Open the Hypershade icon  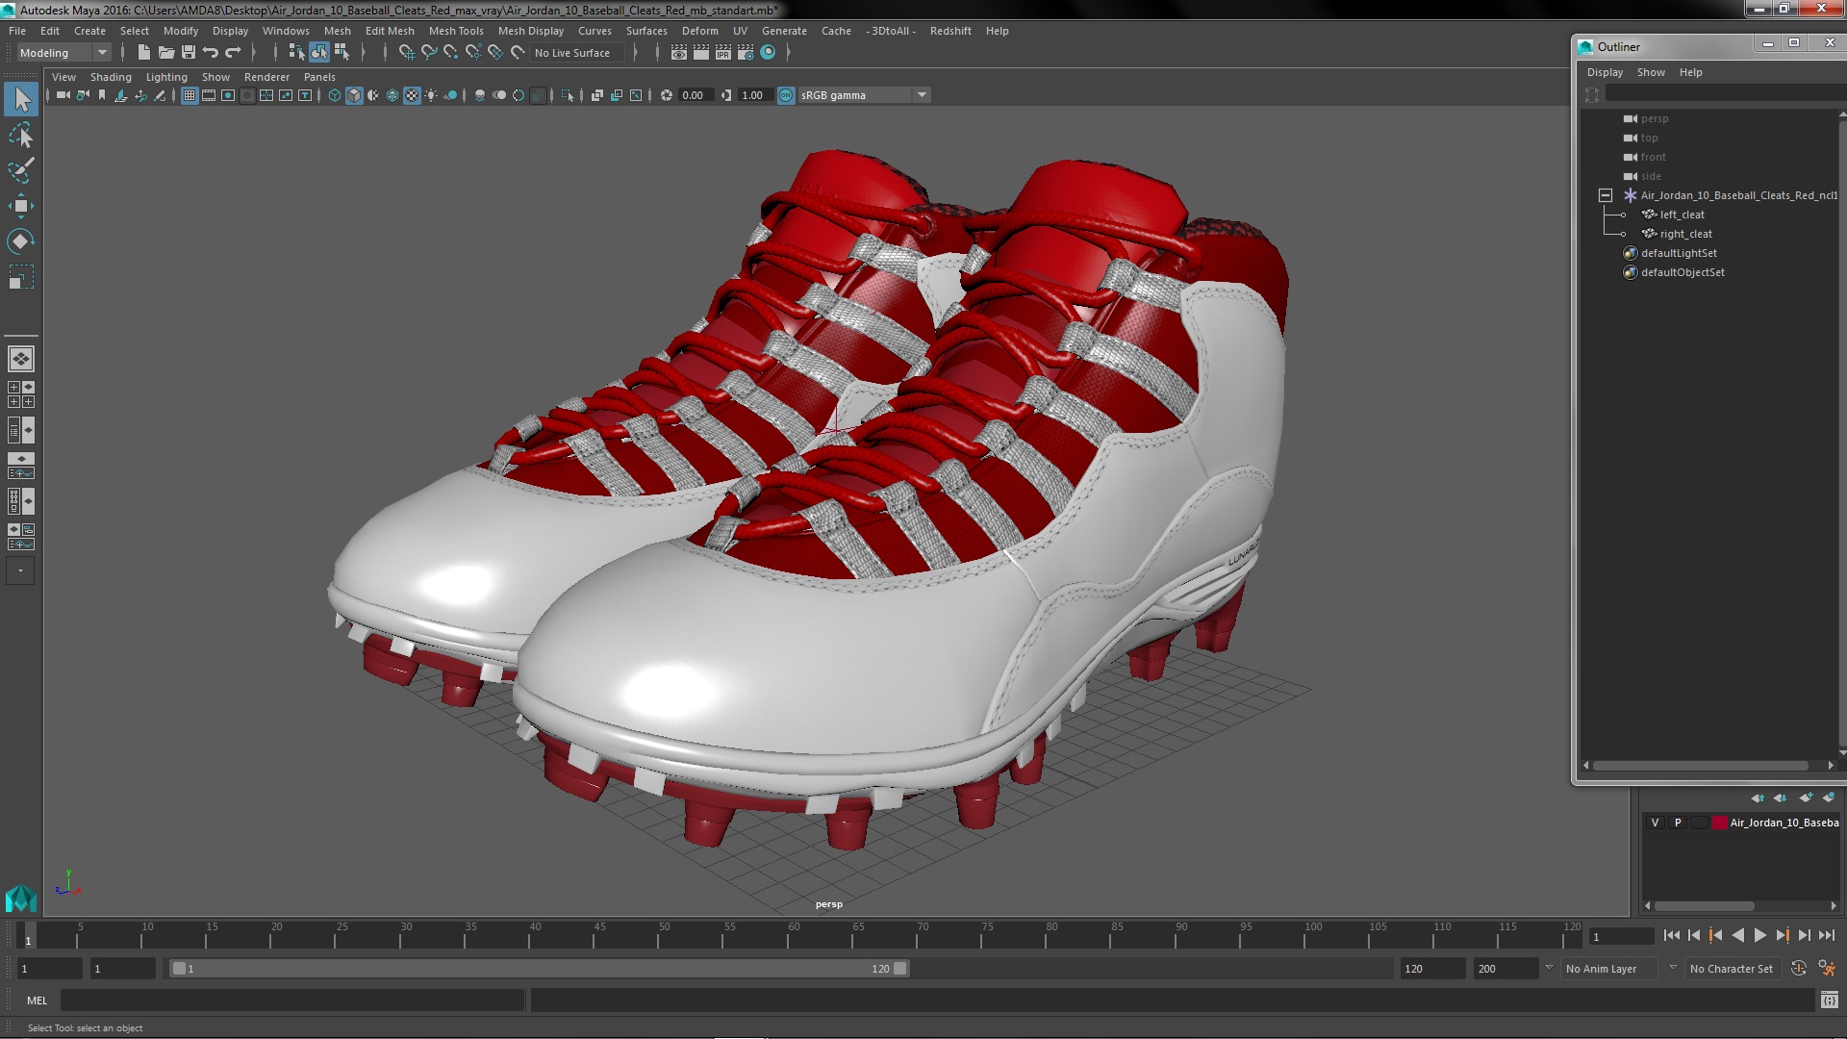tap(768, 53)
